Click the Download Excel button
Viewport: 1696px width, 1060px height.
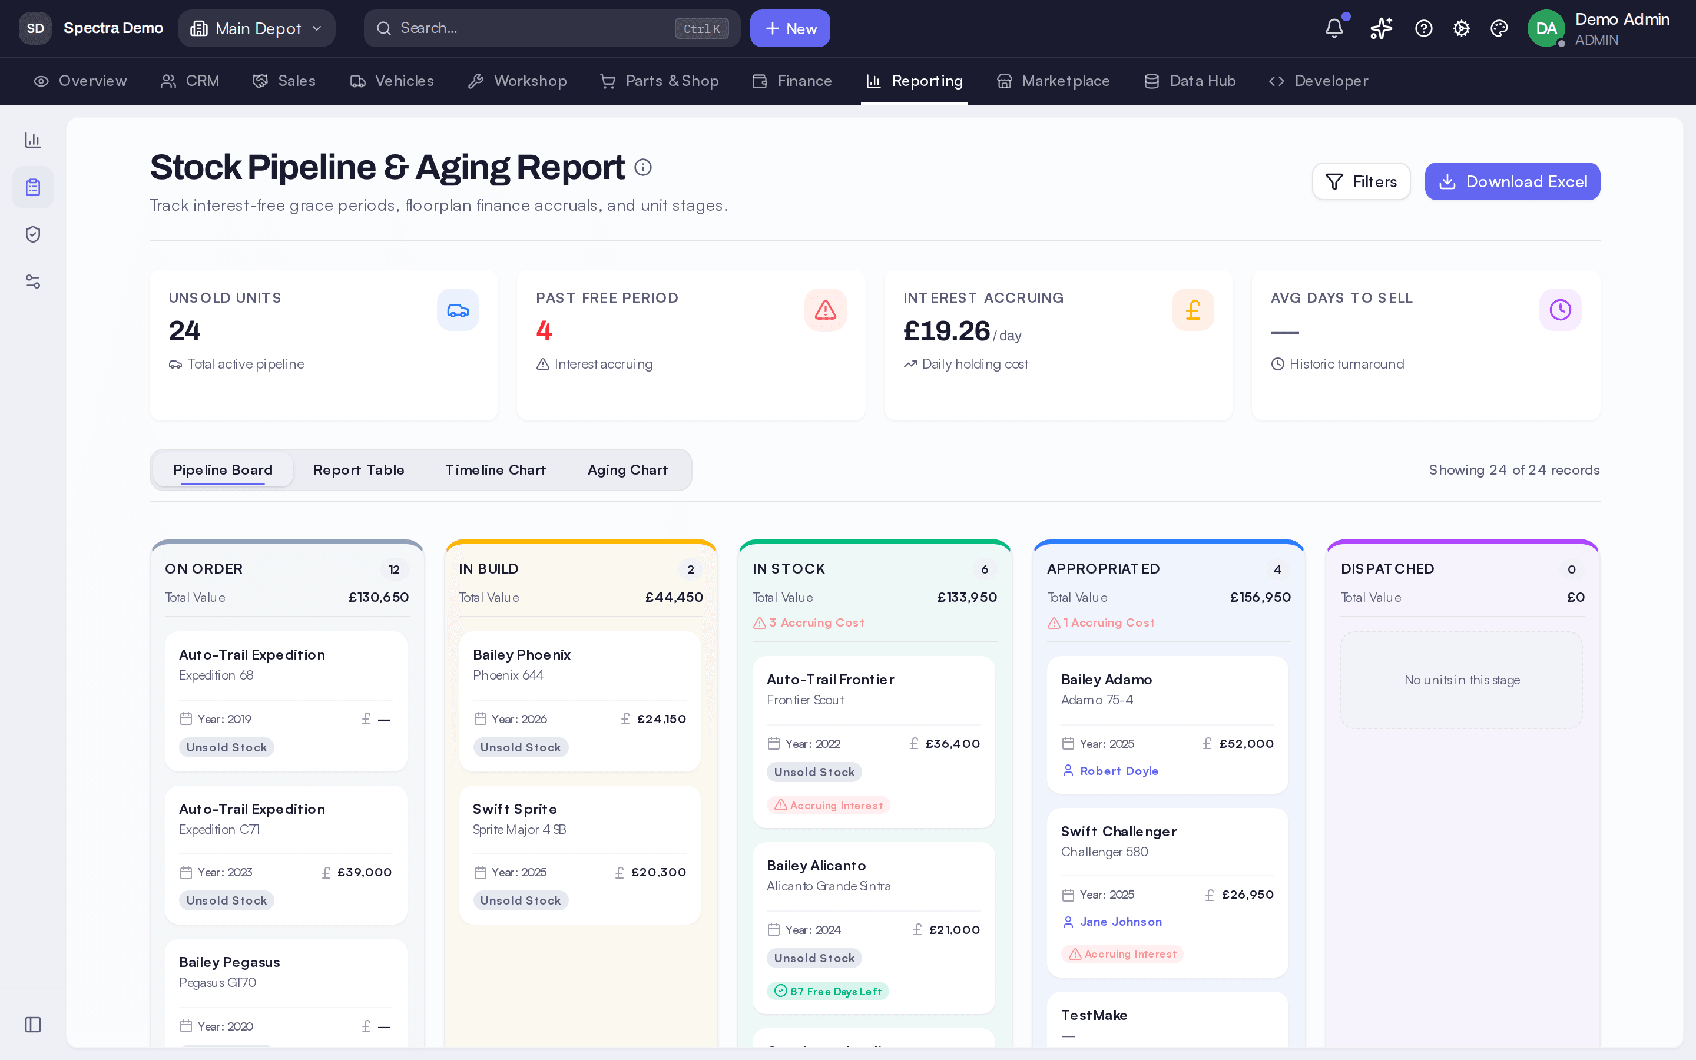(1512, 181)
